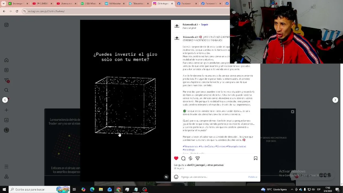The width and height of the screenshot is (343, 193).
Task: Open Messages icon with notification badge
Action: pyautogui.click(x=7, y=80)
